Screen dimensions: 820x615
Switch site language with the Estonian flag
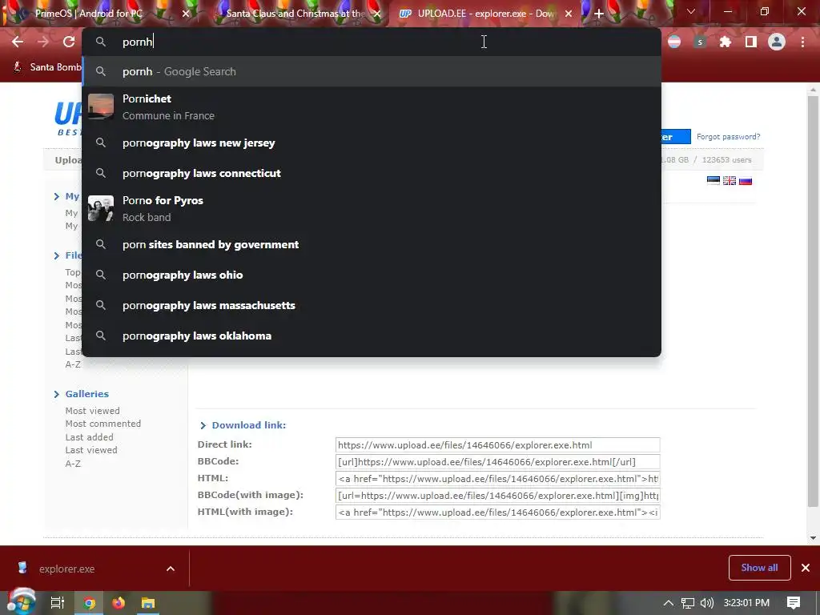(713, 180)
